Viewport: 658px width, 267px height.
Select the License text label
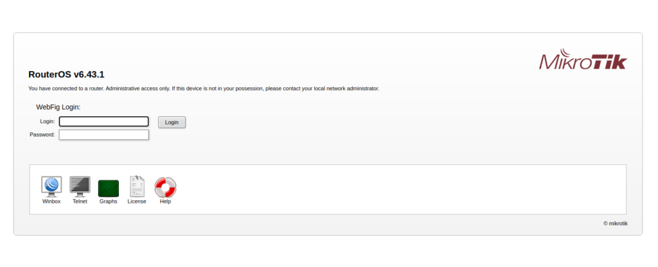137,202
